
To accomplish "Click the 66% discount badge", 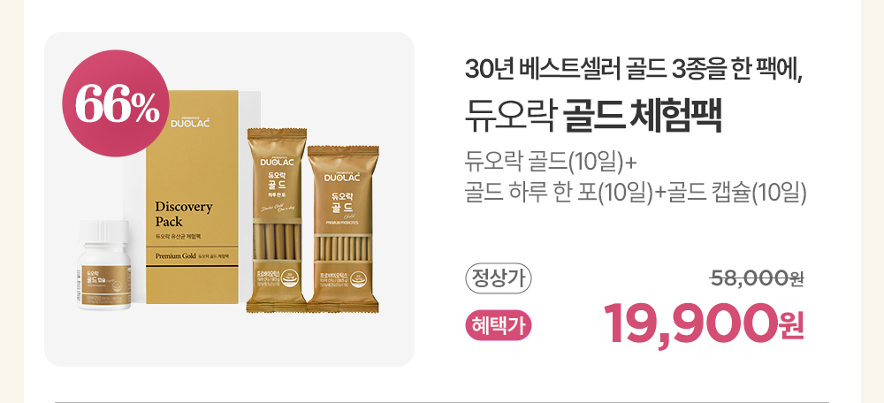I will (x=116, y=103).
